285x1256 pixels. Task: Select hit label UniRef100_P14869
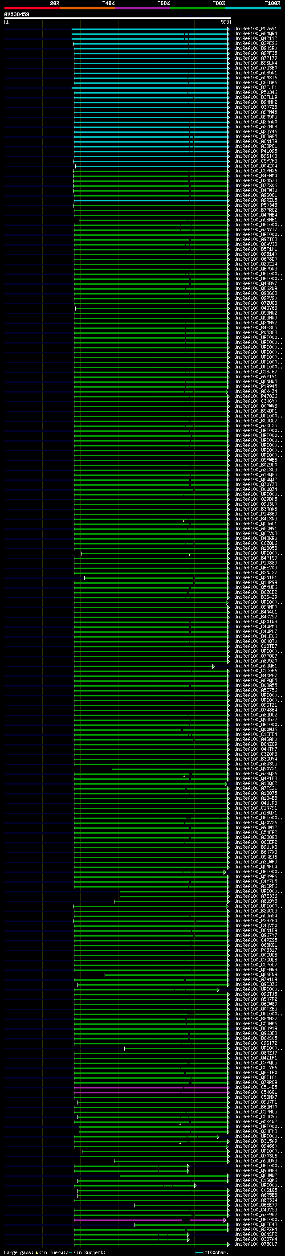255,514
